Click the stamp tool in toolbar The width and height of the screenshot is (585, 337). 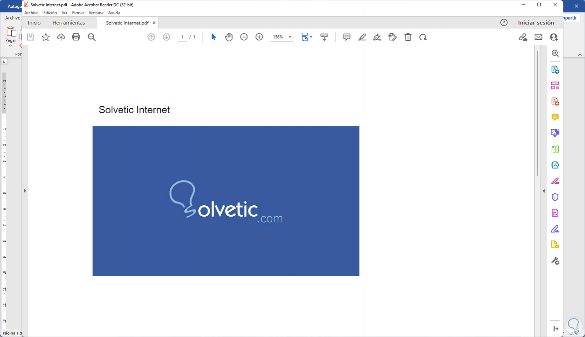coord(392,37)
